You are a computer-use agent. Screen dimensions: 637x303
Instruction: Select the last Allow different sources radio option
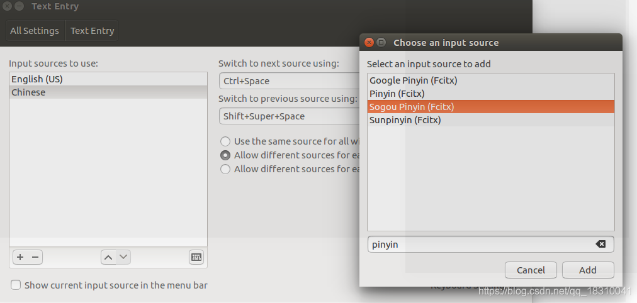point(225,169)
